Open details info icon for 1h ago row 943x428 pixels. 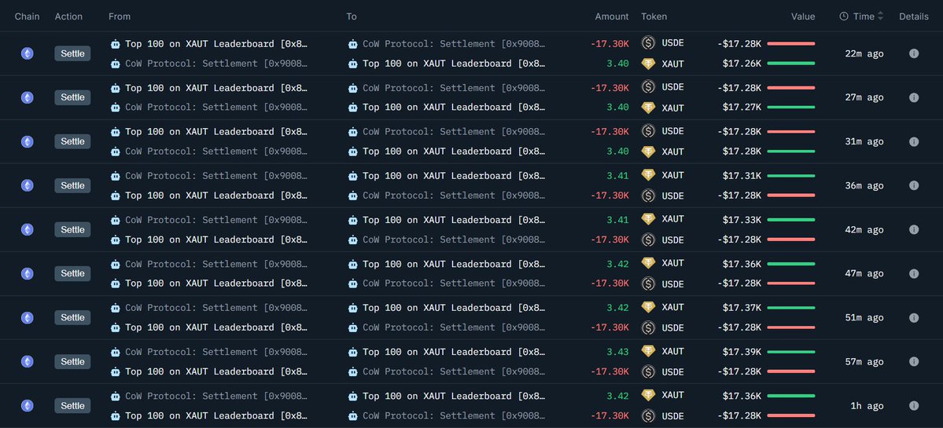(x=914, y=405)
